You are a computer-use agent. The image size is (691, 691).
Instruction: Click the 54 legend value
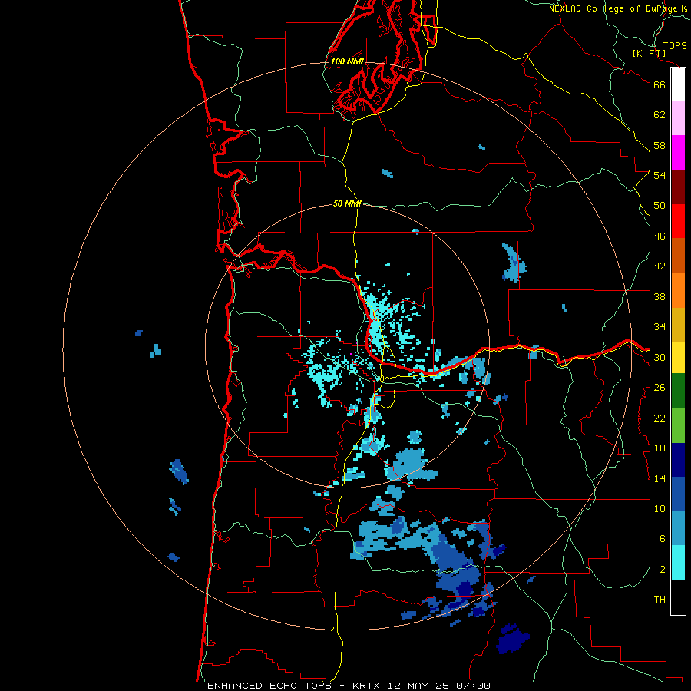tap(660, 175)
